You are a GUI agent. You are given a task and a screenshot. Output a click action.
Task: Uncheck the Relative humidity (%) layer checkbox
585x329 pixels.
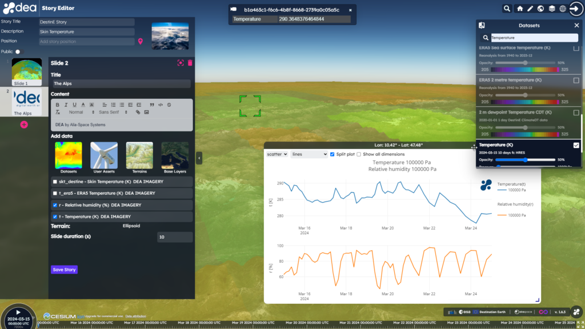click(x=54, y=205)
